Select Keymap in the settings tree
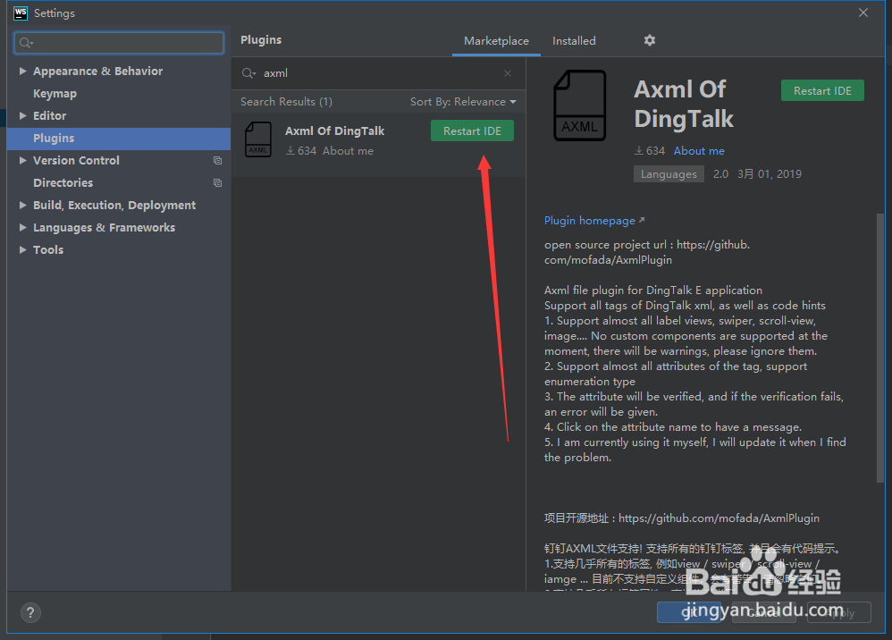 pos(55,93)
